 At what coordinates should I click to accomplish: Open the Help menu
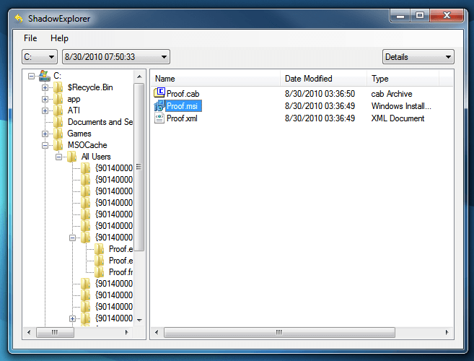[59, 38]
